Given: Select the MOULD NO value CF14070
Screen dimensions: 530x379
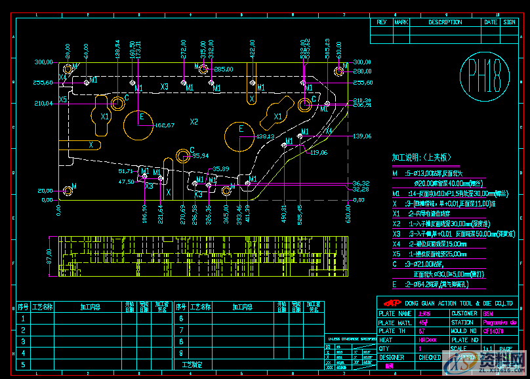Looking at the screenshot, I should (x=493, y=331).
